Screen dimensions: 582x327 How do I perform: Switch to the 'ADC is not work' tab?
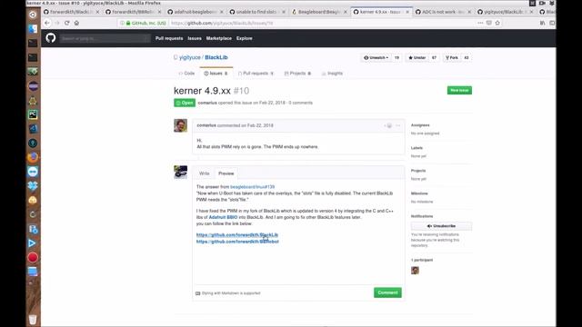click(x=442, y=12)
